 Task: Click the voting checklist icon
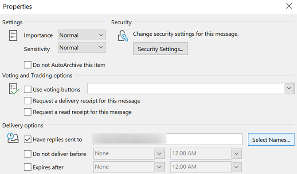14,89
